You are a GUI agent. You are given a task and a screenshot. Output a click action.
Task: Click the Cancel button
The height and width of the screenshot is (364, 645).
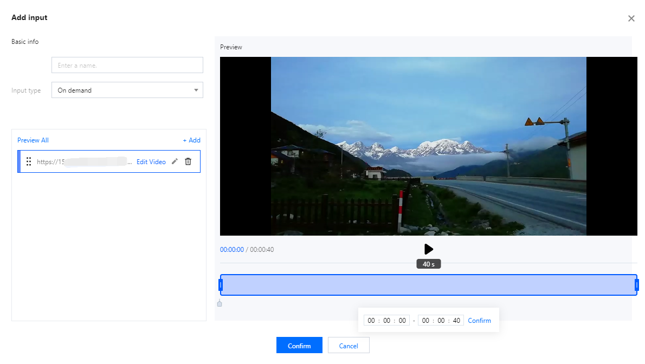(x=349, y=346)
